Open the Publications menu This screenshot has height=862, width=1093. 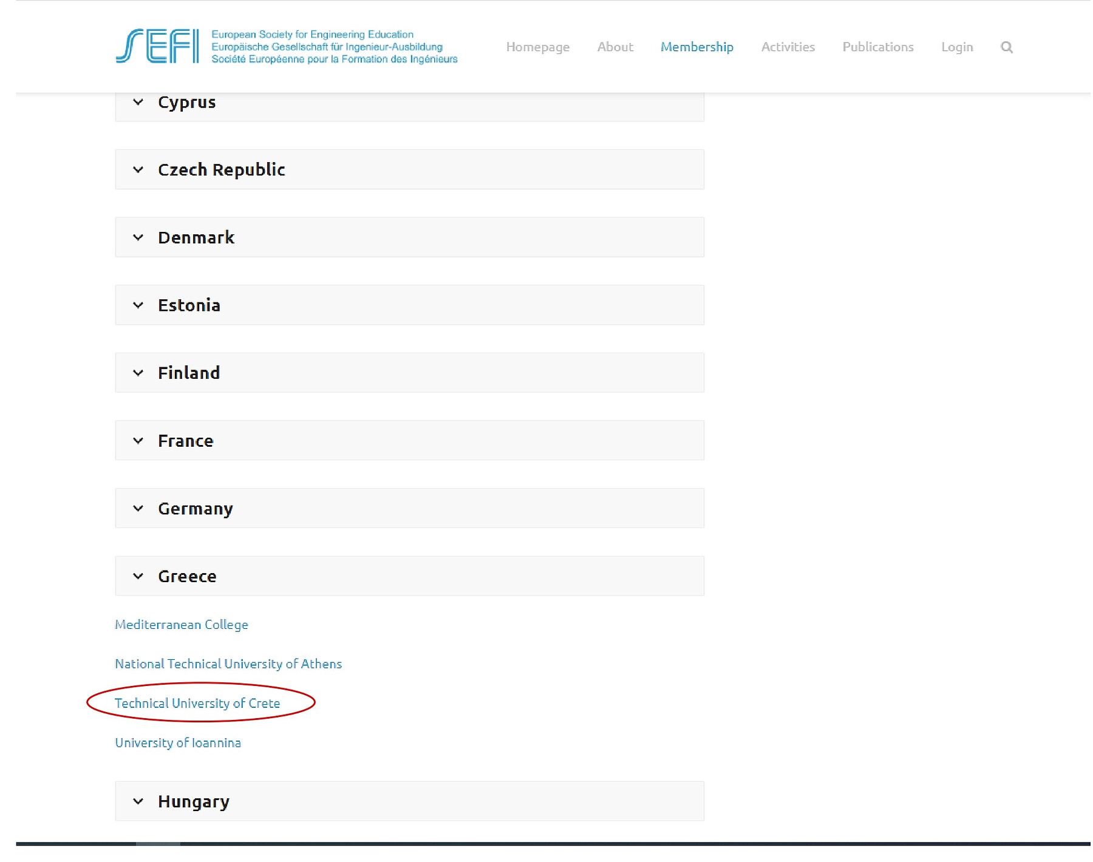[x=877, y=47]
